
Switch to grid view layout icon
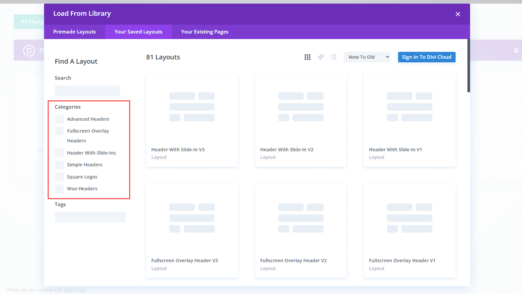click(307, 57)
